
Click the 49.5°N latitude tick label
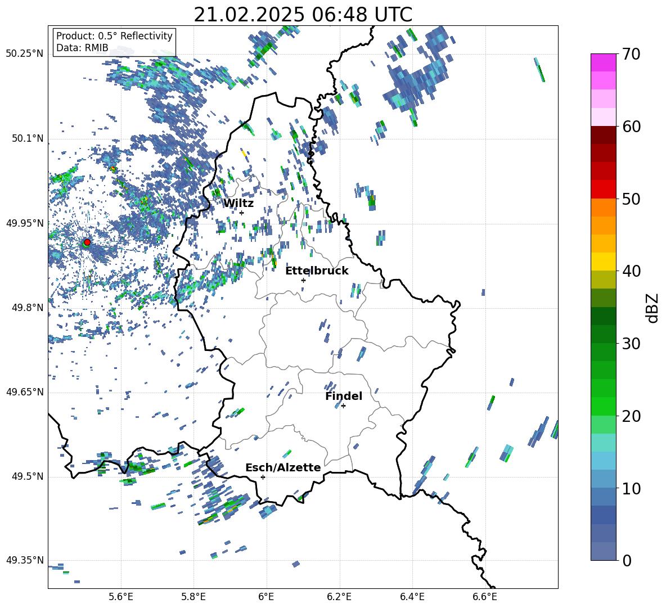[28, 476]
